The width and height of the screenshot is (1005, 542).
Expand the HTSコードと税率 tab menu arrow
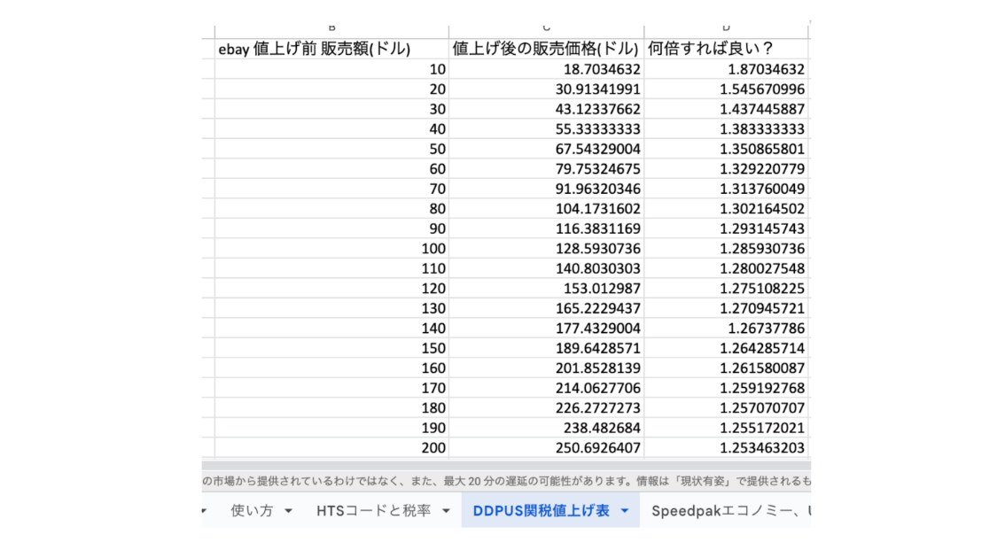coord(446,511)
